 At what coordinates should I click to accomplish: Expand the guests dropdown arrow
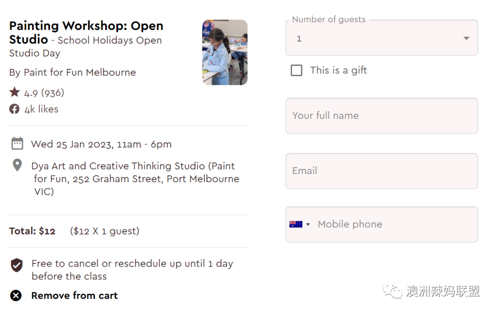click(x=466, y=38)
